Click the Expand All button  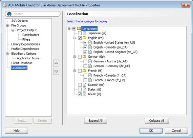(95, 121)
